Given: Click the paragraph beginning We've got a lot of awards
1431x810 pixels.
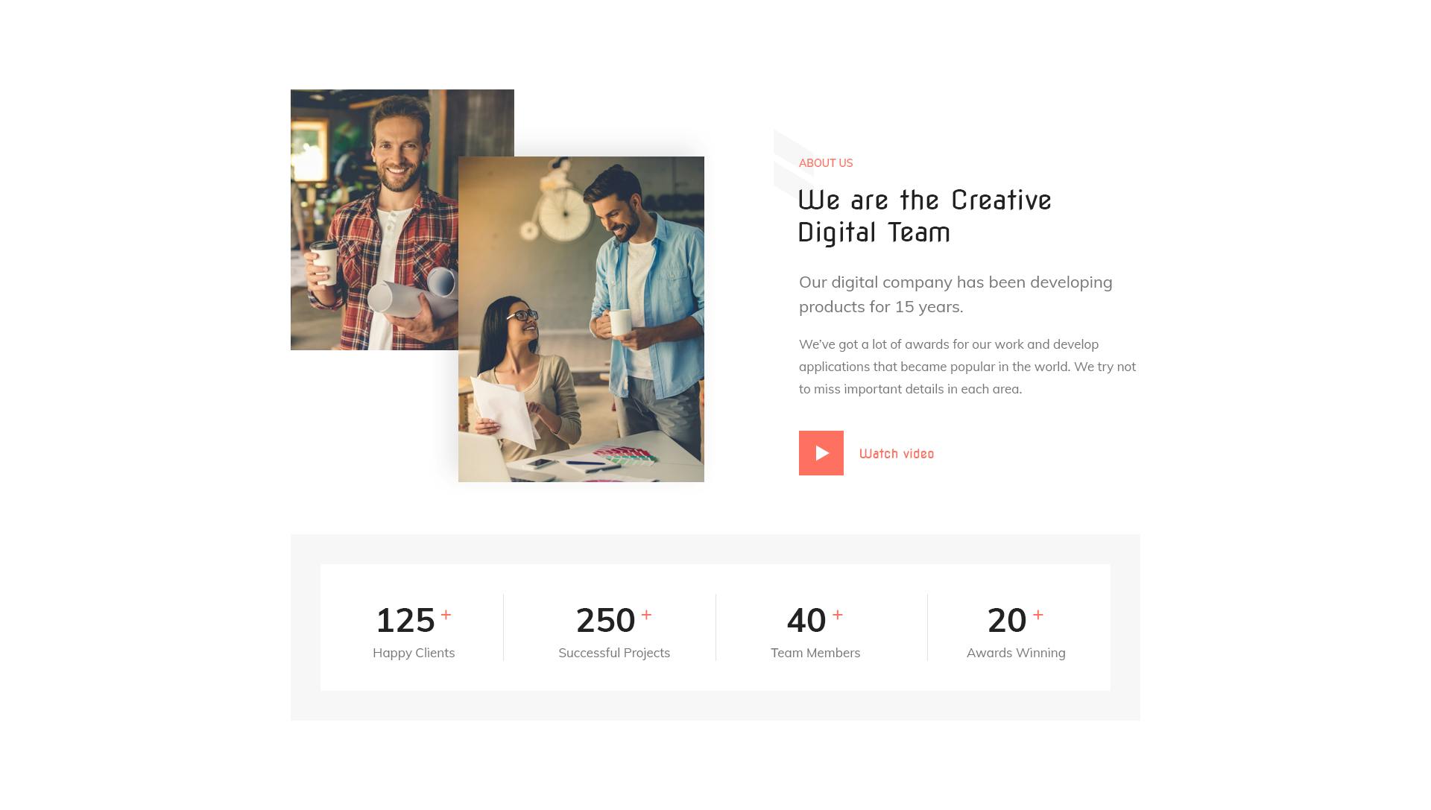Looking at the screenshot, I should [x=967, y=367].
